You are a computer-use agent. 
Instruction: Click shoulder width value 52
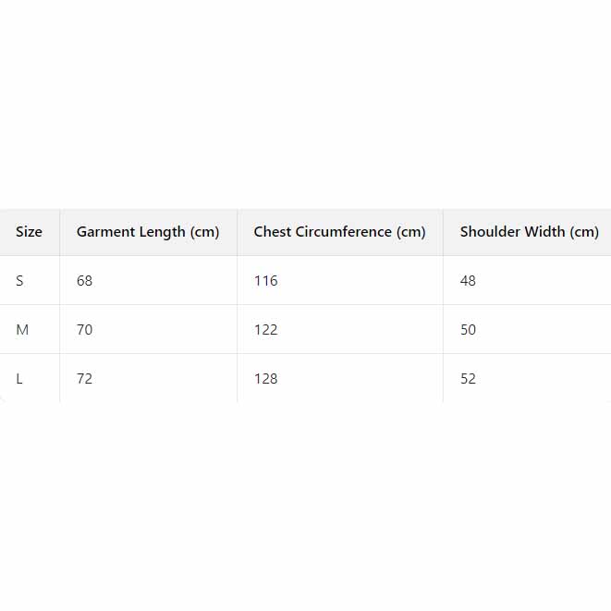[x=468, y=379]
